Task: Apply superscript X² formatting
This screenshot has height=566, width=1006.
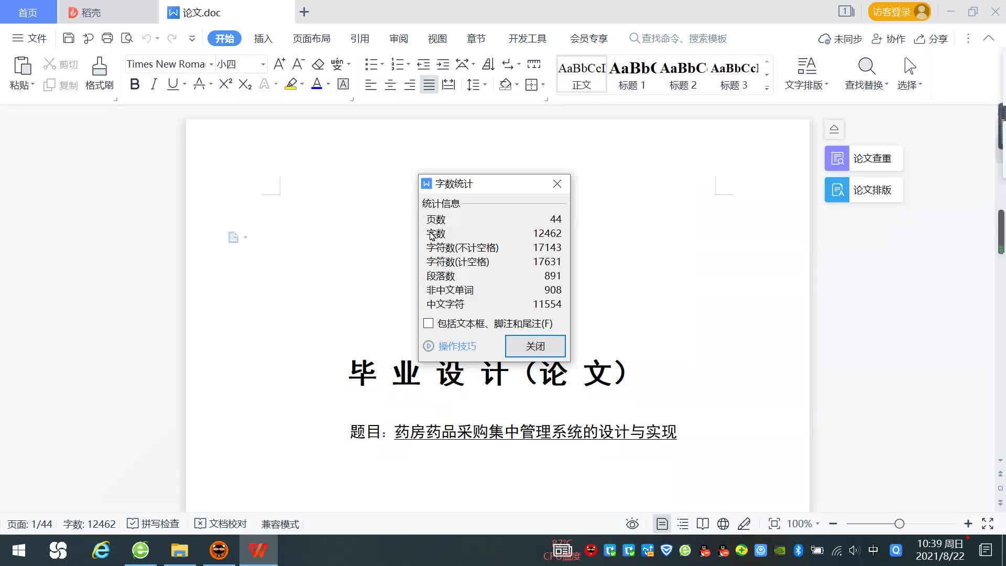Action: coord(226,84)
